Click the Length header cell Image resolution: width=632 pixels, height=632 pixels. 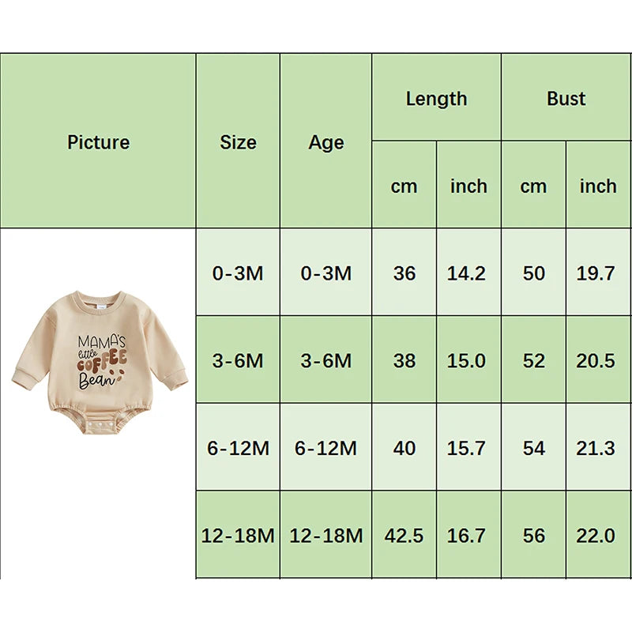pos(436,99)
